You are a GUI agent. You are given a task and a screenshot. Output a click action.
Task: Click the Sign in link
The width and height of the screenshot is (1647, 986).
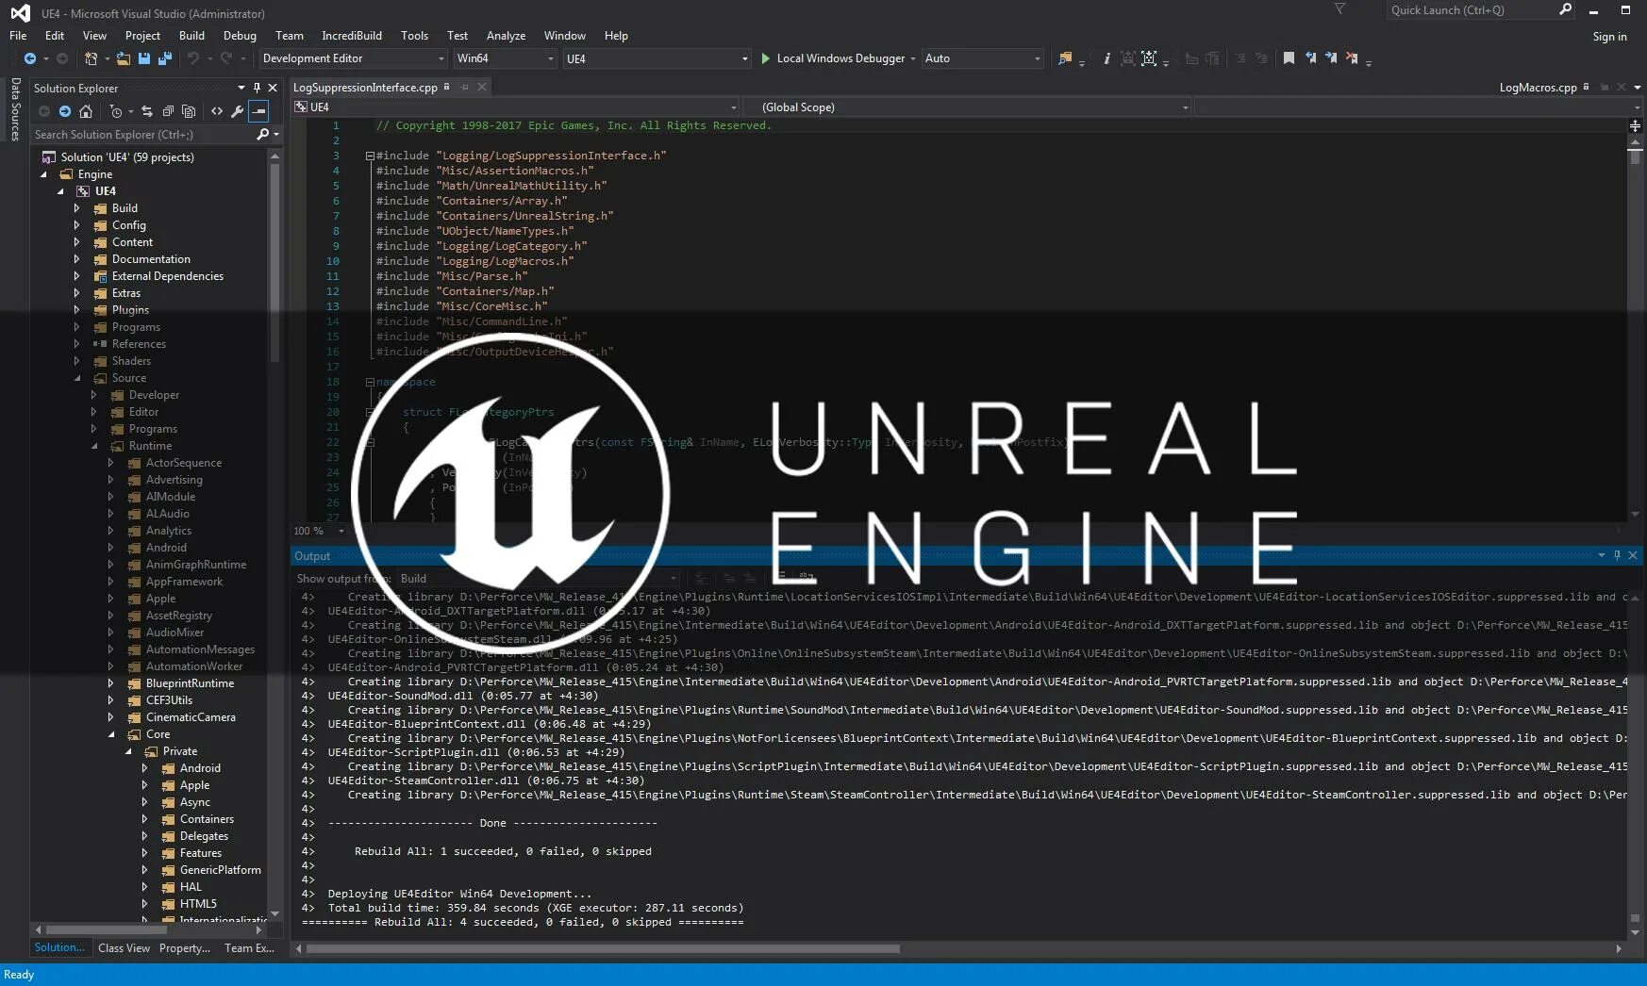1609,37
